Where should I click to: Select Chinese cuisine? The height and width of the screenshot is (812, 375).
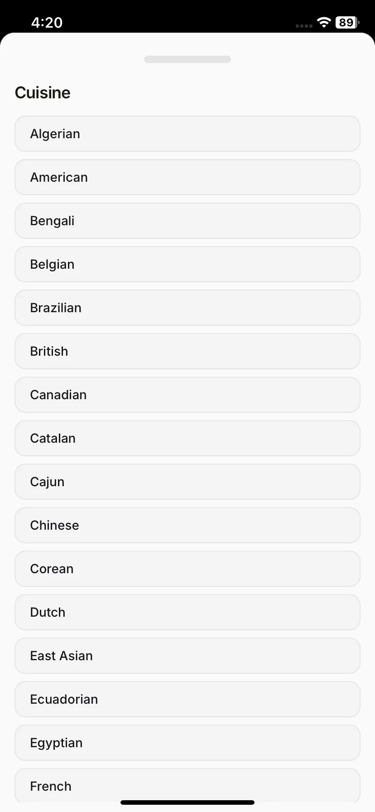click(x=187, y=525)
